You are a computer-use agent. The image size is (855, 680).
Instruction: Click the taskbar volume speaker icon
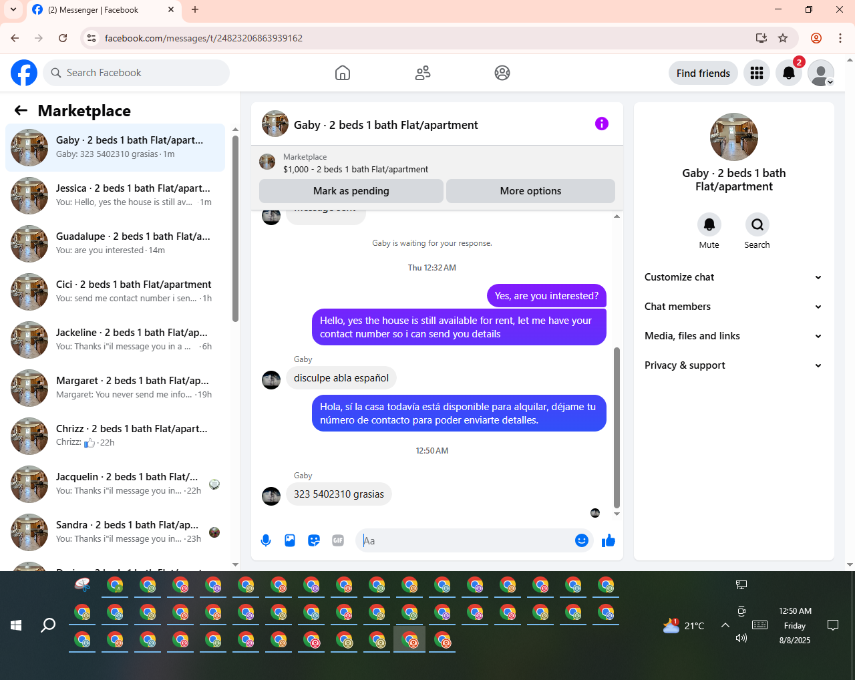coord(741,638)
